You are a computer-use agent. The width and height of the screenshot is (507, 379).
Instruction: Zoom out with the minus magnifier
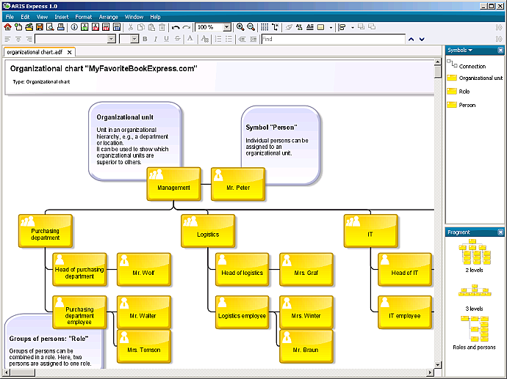point(251,27)
